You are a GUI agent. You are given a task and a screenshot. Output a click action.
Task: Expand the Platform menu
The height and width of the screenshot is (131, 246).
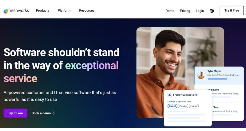(x=64, y=10)
